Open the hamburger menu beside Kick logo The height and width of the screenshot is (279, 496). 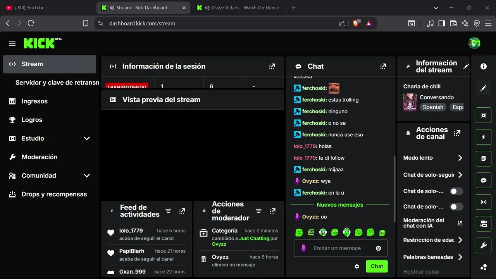click(12, 43)
